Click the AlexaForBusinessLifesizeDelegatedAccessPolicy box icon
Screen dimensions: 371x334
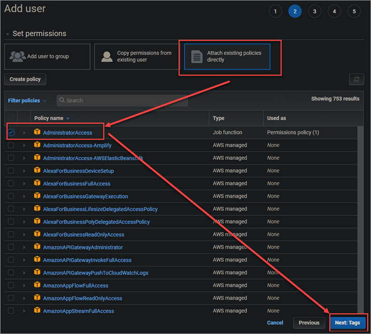[37, 208]
